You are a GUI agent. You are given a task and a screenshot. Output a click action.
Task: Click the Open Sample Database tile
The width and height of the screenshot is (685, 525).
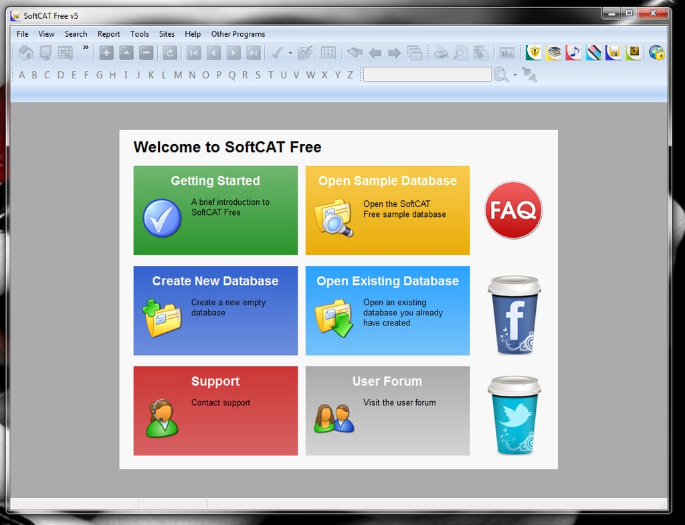pyautogui.click(x=387, y=210)
